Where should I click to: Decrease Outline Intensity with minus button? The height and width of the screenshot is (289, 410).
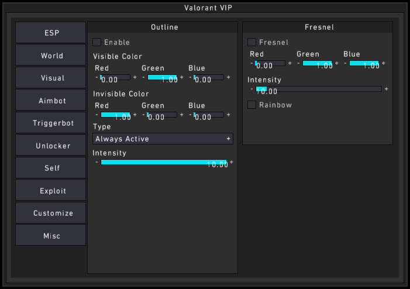coord(97,162)
